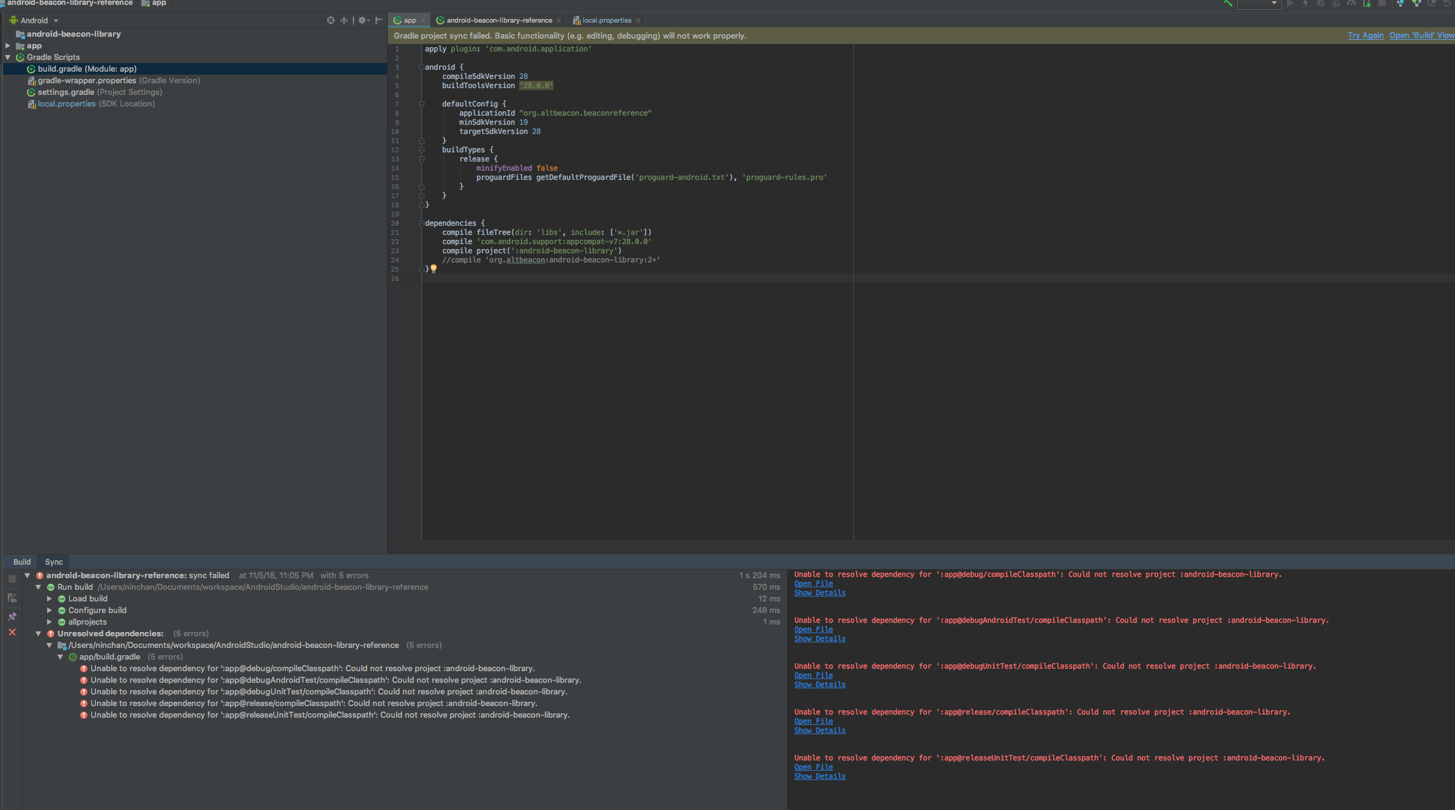Click the hide project panel icon
Viewport: 1455px width, 810px height.
pyautogui.click(x=379, y=20)
